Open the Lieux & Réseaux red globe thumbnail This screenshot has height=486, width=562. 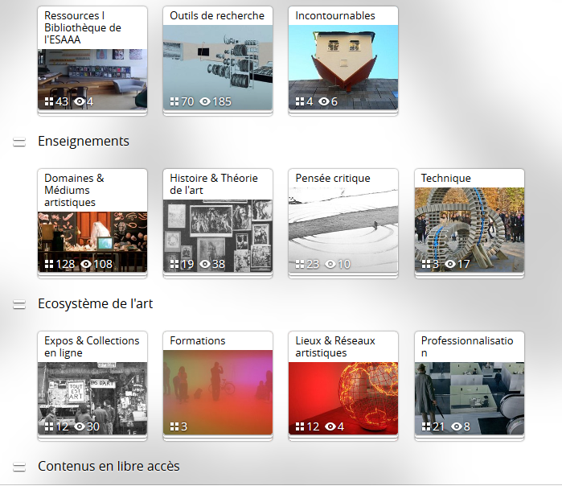click(343, 390)
